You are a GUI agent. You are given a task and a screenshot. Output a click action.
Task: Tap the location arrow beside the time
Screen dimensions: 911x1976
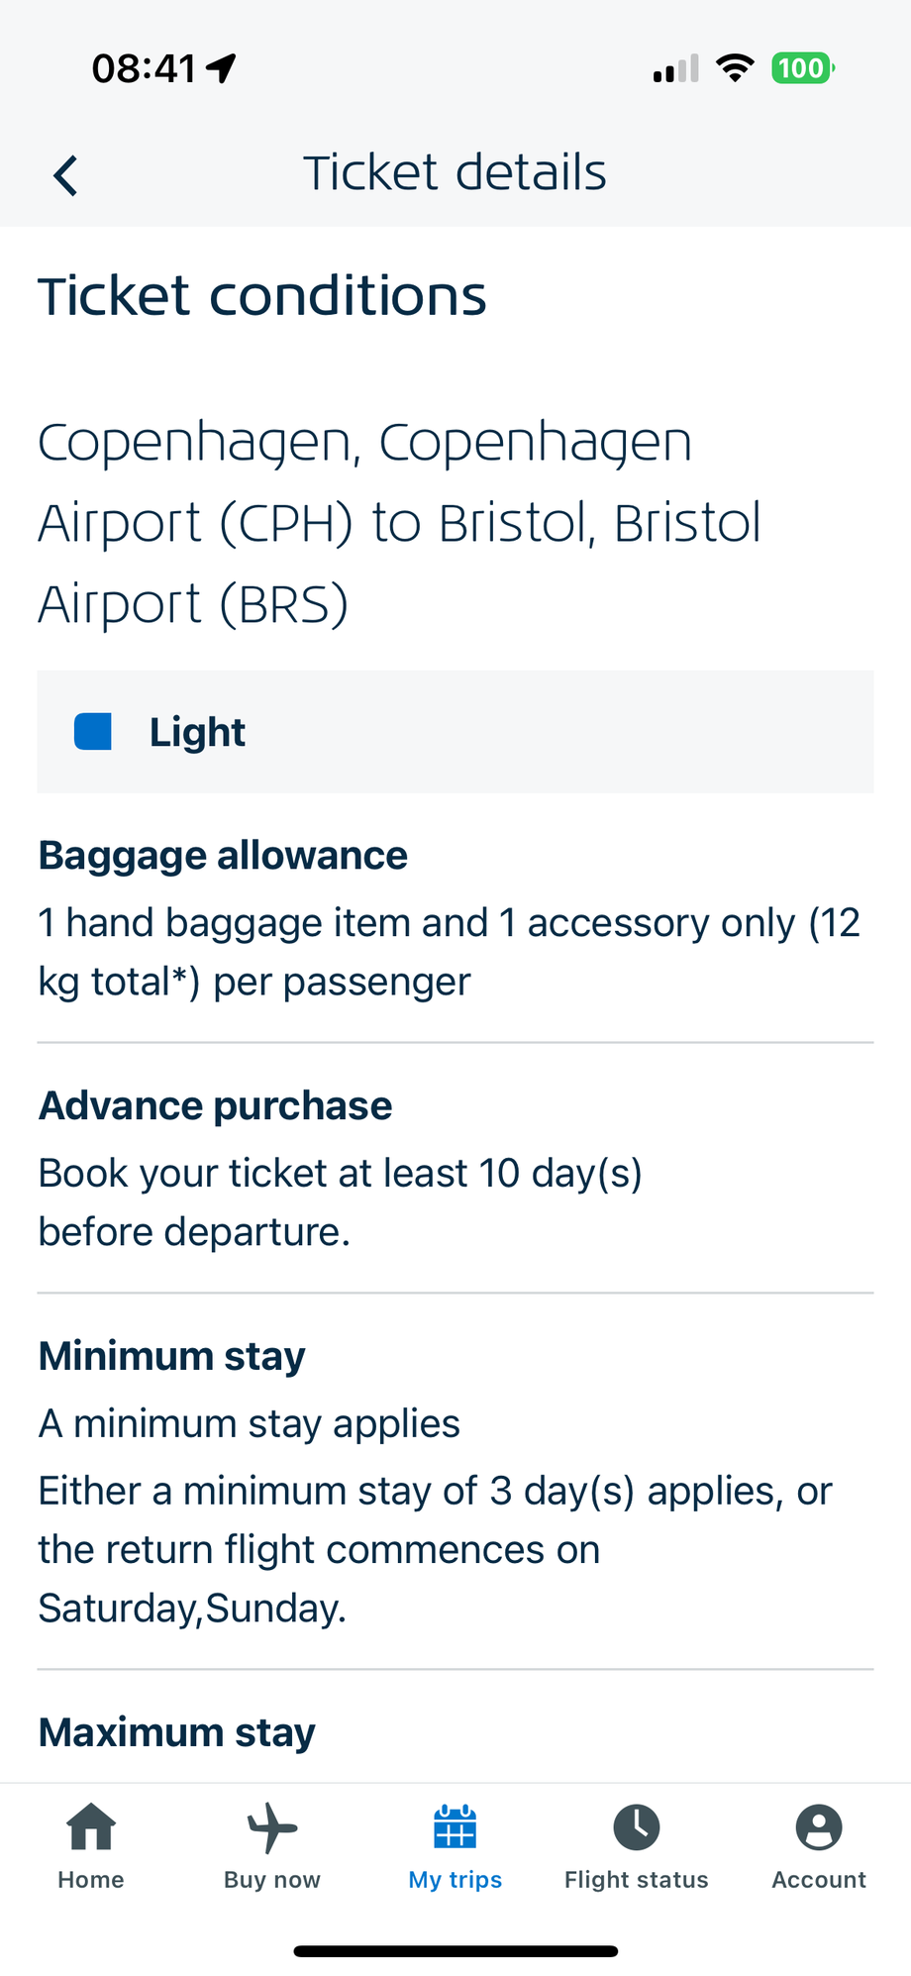222,68
